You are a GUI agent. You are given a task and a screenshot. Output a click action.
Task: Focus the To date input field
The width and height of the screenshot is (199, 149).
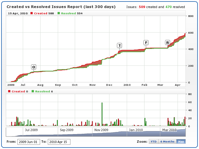[59, 142]
